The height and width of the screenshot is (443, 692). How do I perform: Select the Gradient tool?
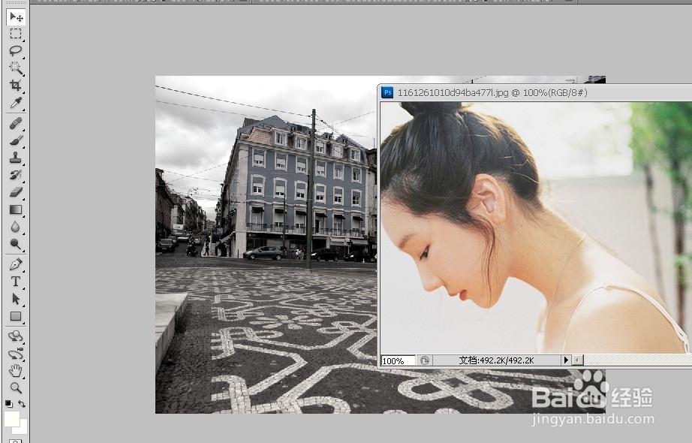click(16, 209)
